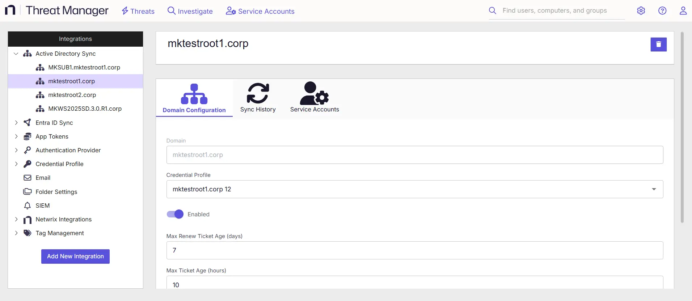
Task: Expand the App Tokens node
Action: (16, 136)
